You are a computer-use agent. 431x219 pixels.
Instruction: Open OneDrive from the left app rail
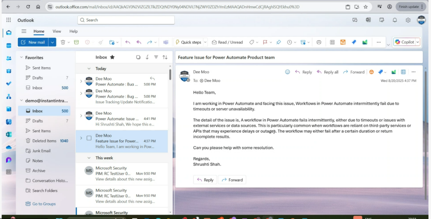point(9,147)
